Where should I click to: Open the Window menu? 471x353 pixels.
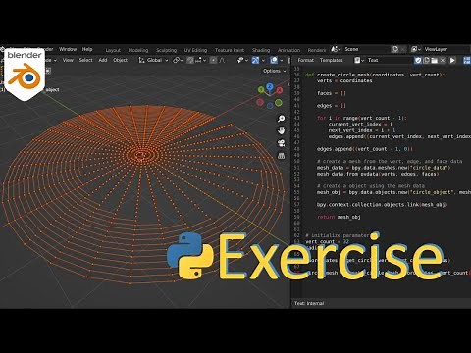coord(68,49)
